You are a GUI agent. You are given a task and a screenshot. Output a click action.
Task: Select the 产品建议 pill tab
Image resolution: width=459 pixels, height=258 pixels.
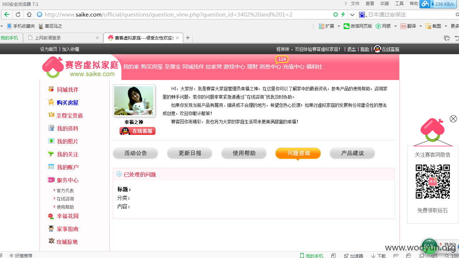352,153
